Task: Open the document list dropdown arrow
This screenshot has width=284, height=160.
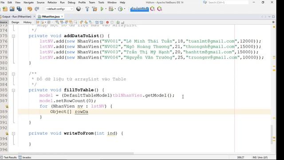Action: click(269, 16)
